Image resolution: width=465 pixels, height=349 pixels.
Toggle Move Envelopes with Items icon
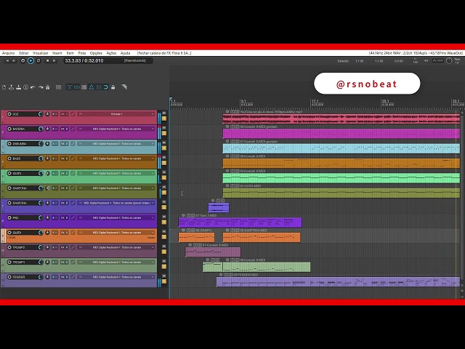pos(92,87)
